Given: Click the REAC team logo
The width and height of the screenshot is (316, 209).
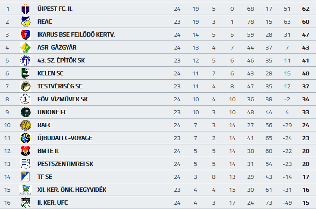Looking at the screenshot, I should click(x=25, y=22).
